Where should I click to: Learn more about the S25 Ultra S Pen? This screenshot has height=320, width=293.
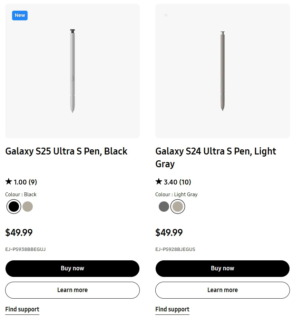[72, 290]
